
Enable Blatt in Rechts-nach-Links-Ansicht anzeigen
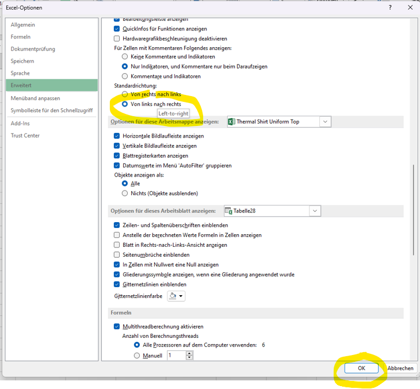click(x=117, y=245)
